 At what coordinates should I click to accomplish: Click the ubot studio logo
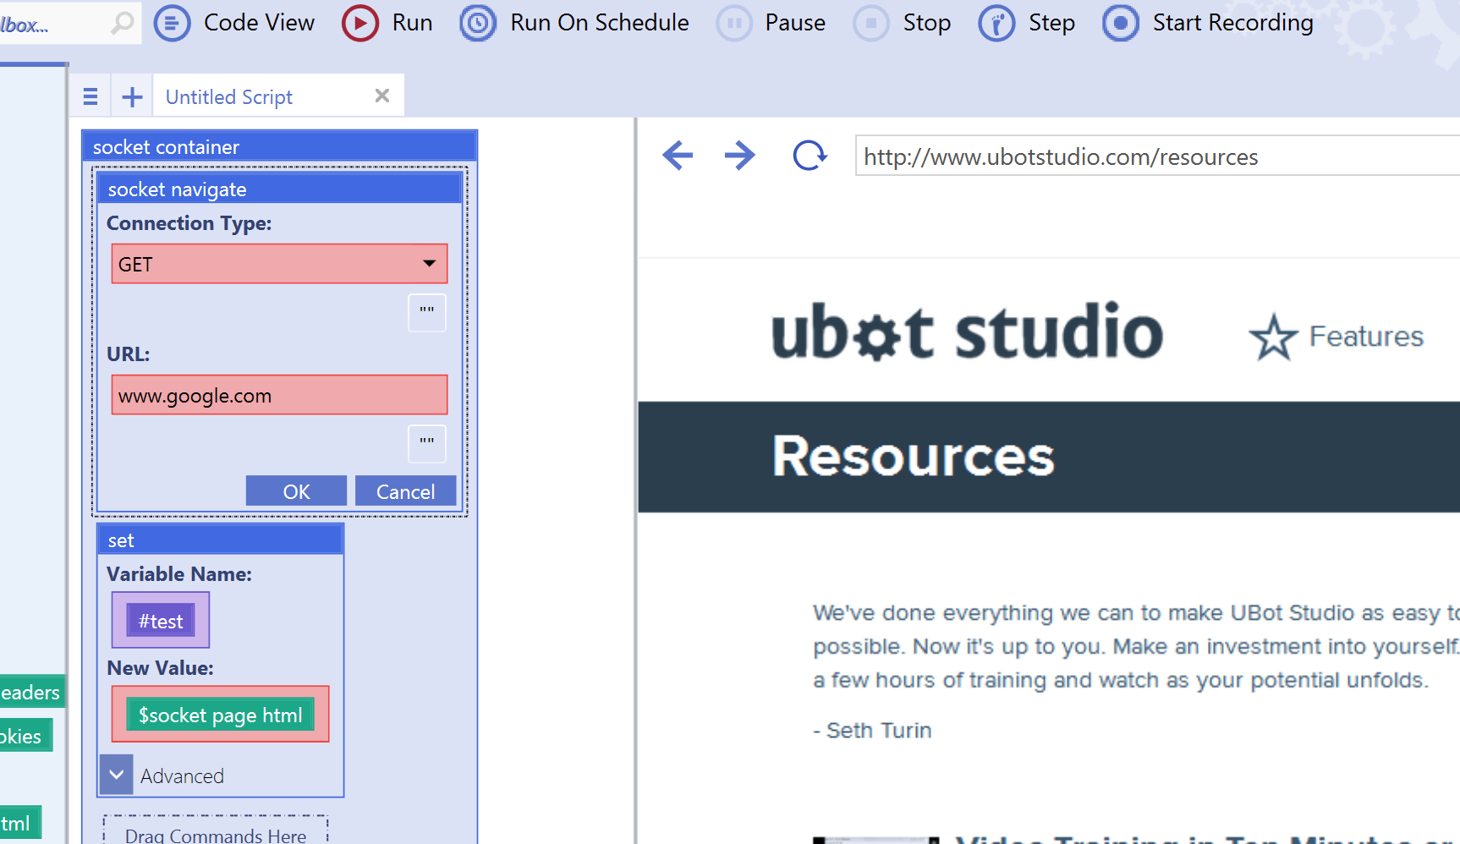pyautogui.click(x=967, y=332)
